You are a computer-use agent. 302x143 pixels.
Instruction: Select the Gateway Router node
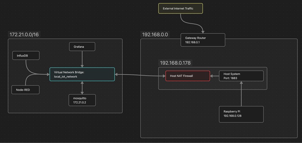[203, 40]
